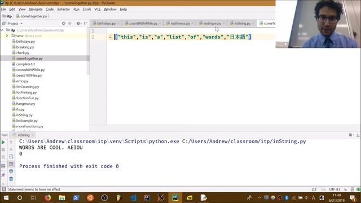This screenshot has height=203, width=361.
Task: Switch to the countWithWhile.py editor tab
Action: (143, 24)
